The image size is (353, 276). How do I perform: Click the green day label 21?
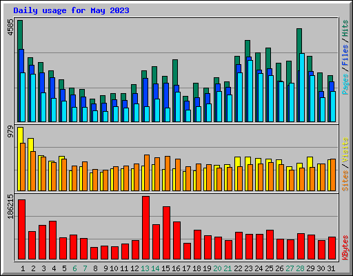coord(228,268)
